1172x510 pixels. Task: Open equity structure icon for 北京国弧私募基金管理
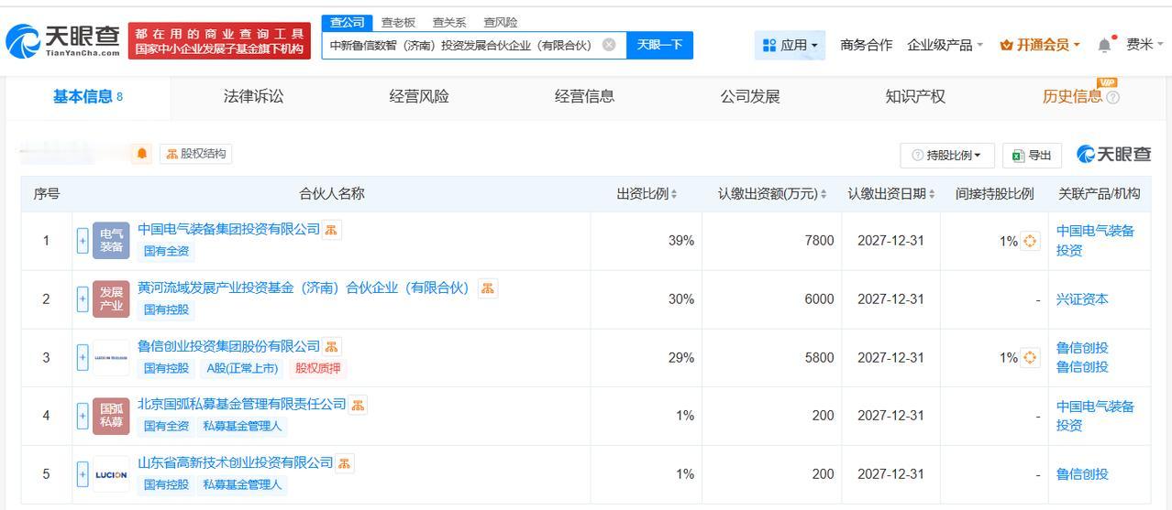pyautogui.click(x=358, y=404)
